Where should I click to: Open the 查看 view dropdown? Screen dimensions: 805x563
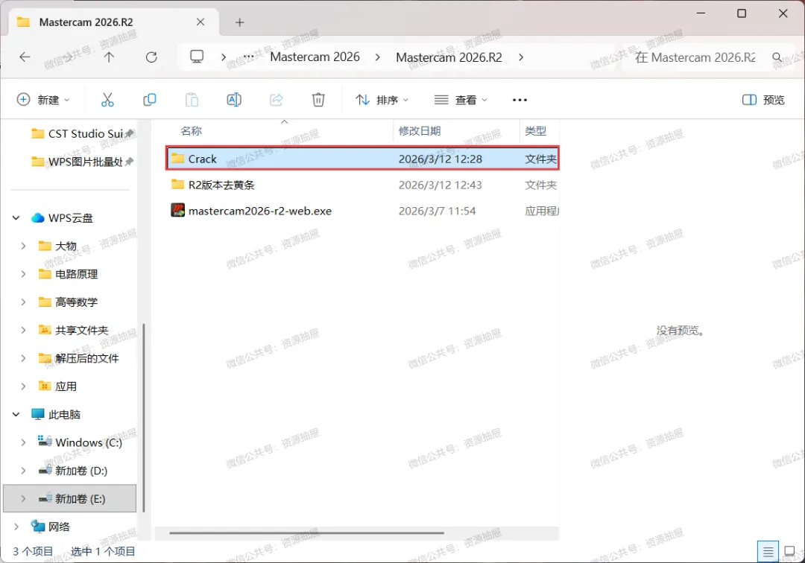461,100
